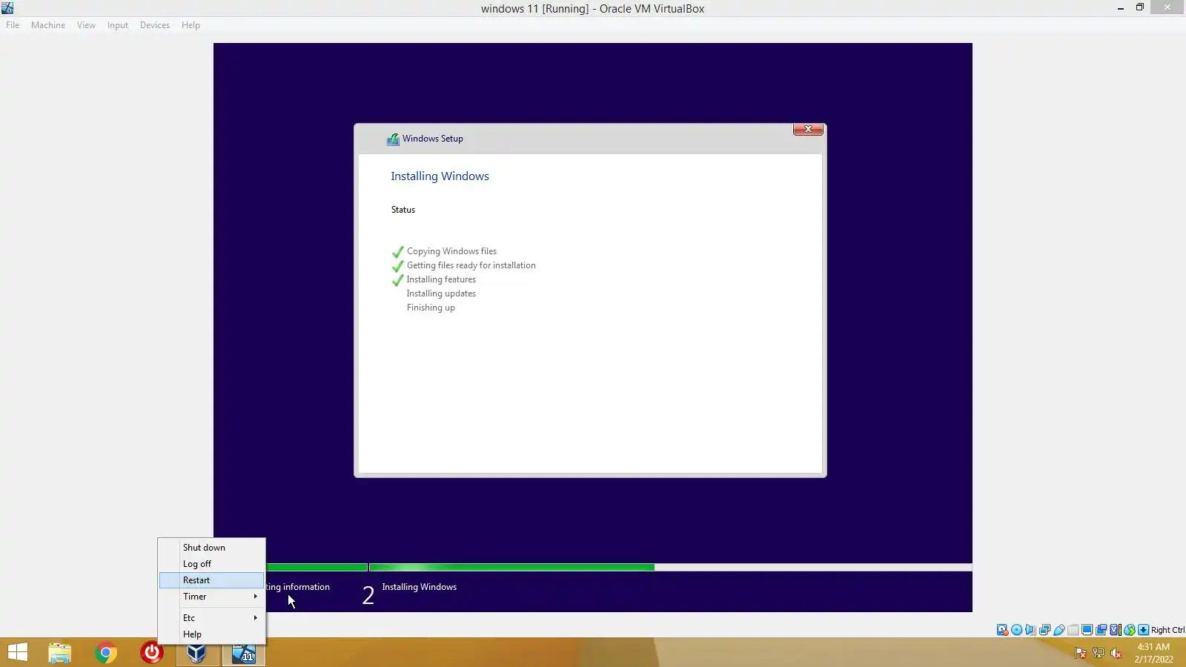Select Log off in the context menu
Image resolution: width=1186 pixels, height=667 pixels.
pyautogui.click(x=211, y=564)
